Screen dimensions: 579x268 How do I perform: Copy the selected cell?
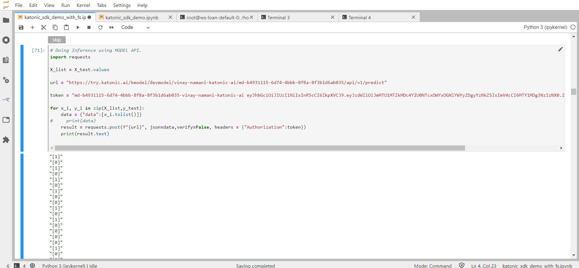(x=55, y=27)
